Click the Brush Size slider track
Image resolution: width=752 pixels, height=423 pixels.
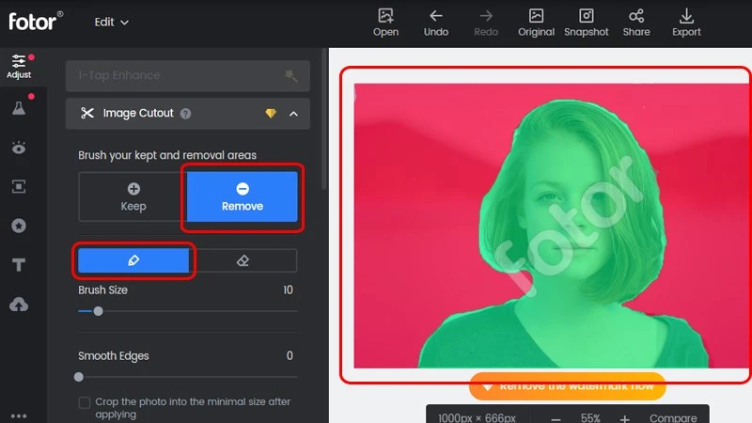(188, 311)
